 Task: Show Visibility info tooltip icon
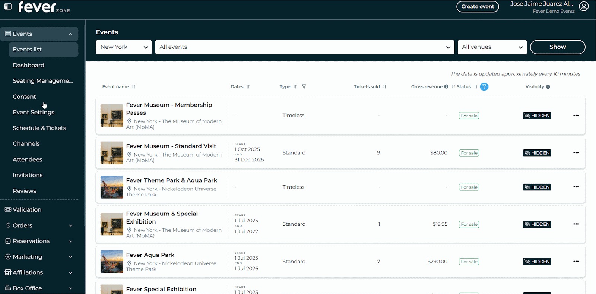548,87
